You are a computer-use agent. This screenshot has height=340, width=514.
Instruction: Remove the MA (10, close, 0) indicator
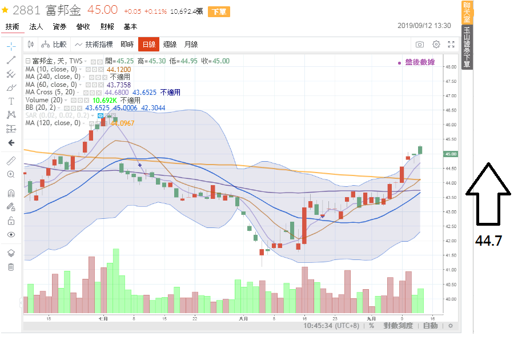(101, 70)
